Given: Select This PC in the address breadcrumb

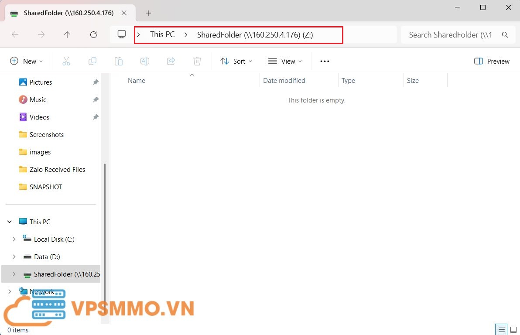Looking at the screenshot, I should pyautogui.click(x=162, y=35).
